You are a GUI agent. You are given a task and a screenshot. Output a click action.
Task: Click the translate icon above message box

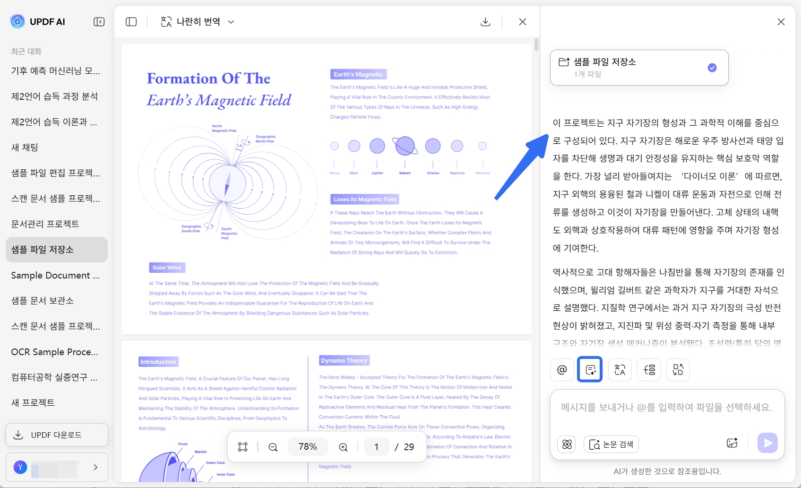click(x=620, y=370)
